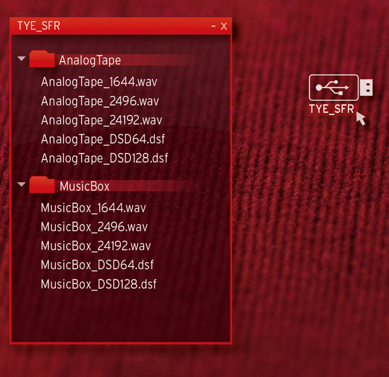Select file AnalogTape_2496.wav
Screen dimensions: 389x377
[100, 101]
